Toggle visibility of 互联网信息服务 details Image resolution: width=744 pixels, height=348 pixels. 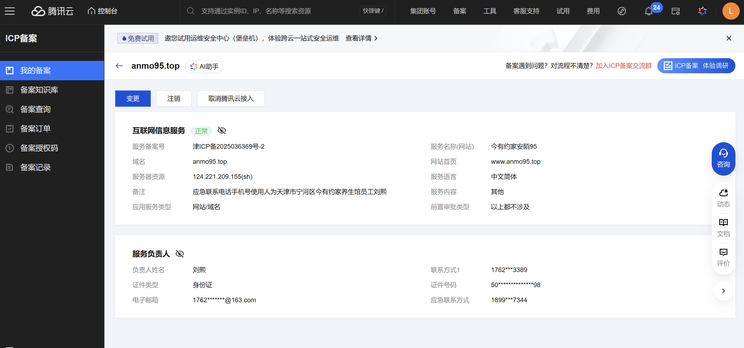point(222,130)
